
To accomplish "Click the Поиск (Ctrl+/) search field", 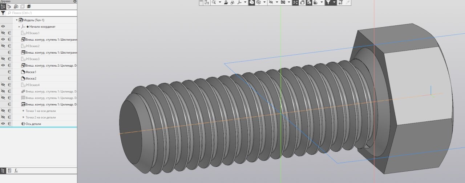I will 42,13.
